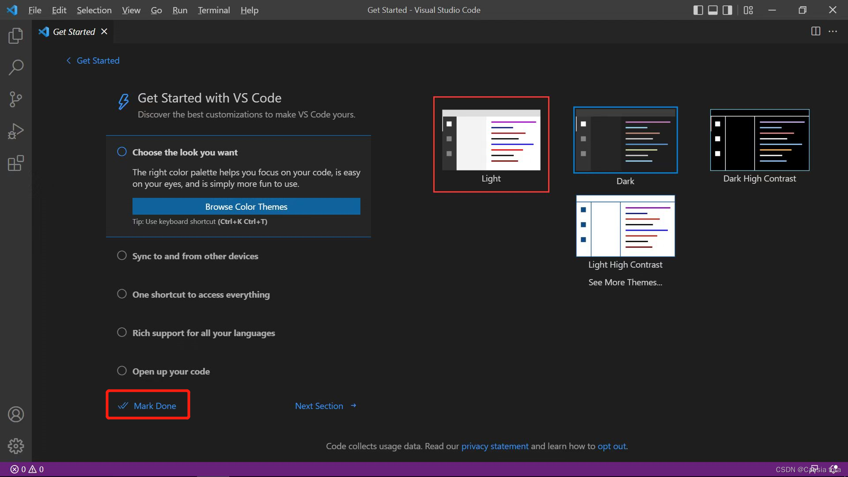Expand 'Rich support for all your languages' section
Viewport: 848px width, 477px height.
pos(203,333)
